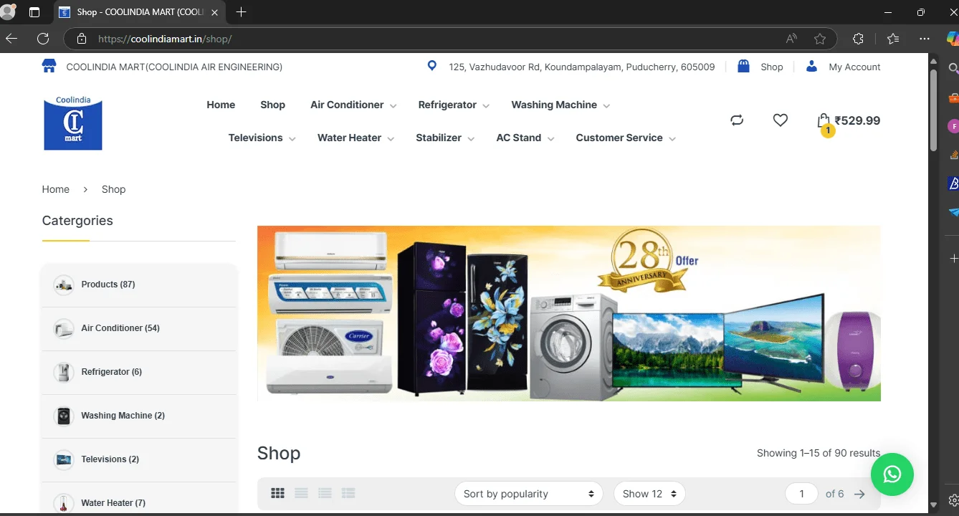Open the shopping cart bag icon

click(824, 121)
